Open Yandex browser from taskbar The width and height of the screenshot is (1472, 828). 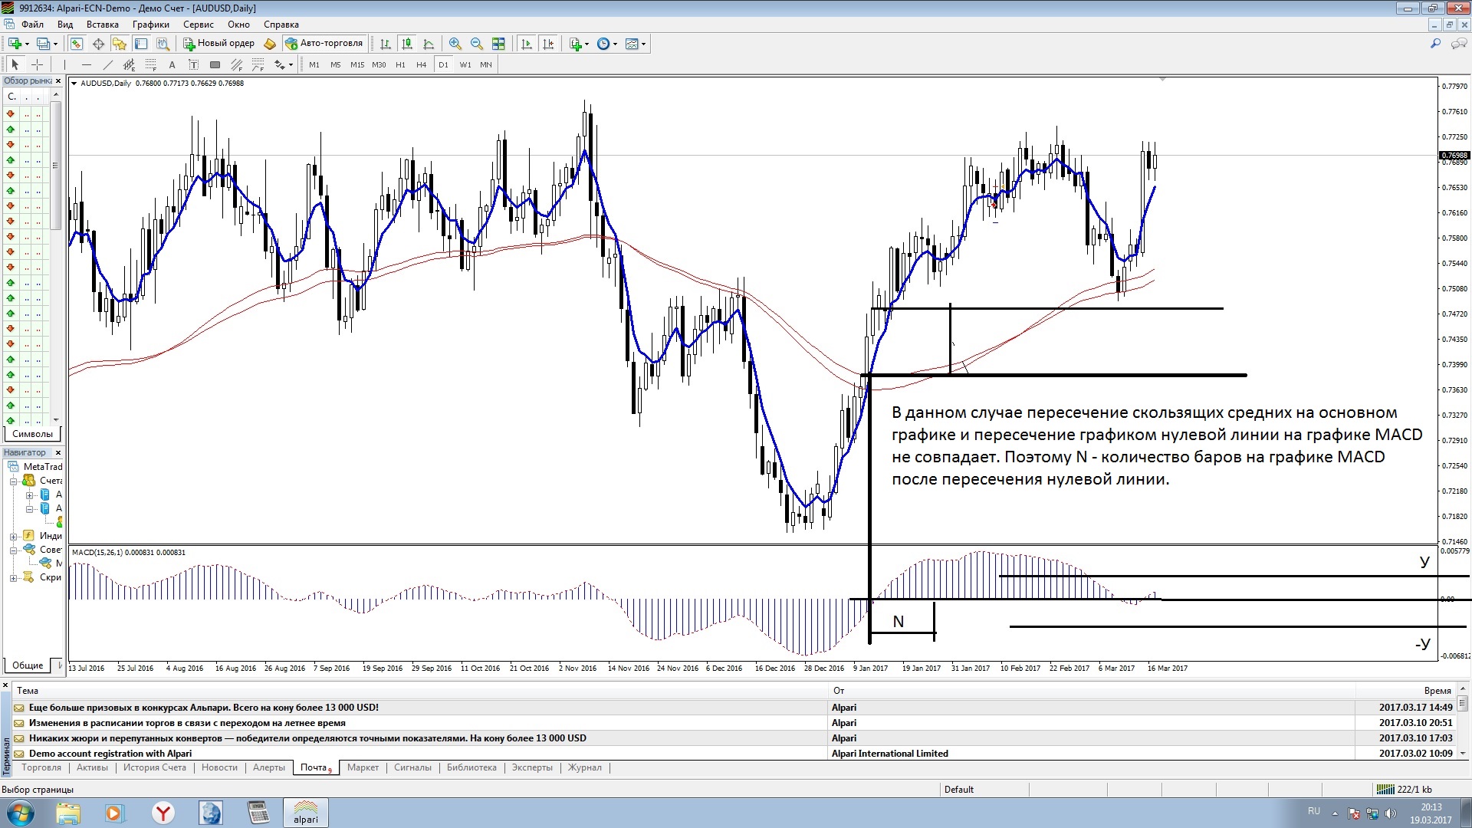click(163, 813)
